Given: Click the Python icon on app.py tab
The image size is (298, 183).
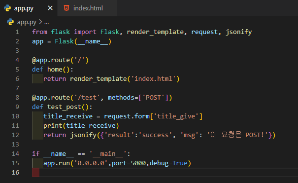Looking at the screenshot, I should point(7,8).
